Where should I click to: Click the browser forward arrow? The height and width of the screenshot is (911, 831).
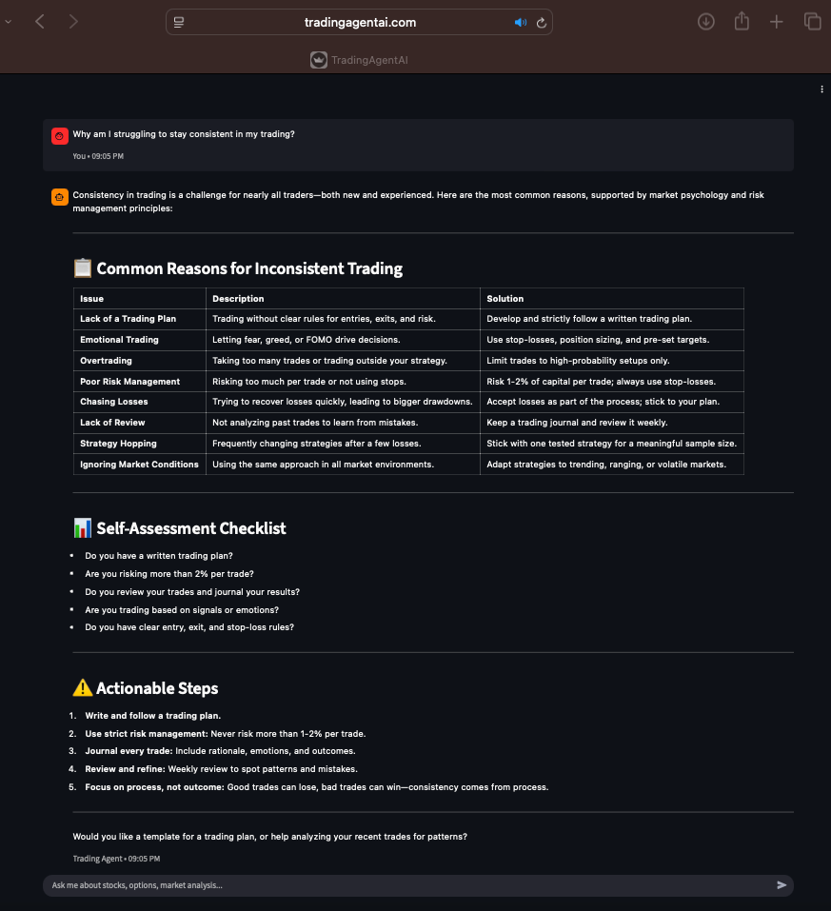(x=73, y=22)
